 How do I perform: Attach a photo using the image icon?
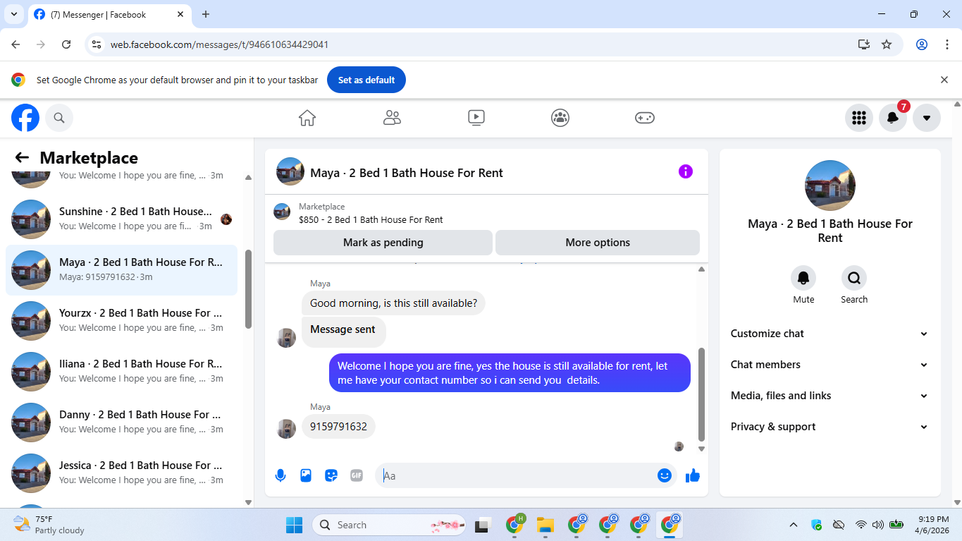pos(306,475)
